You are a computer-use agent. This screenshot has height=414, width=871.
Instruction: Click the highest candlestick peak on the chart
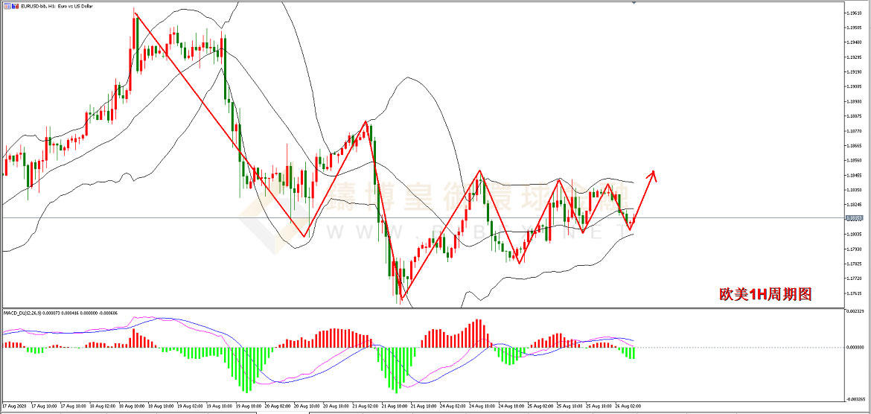[135, 11]
